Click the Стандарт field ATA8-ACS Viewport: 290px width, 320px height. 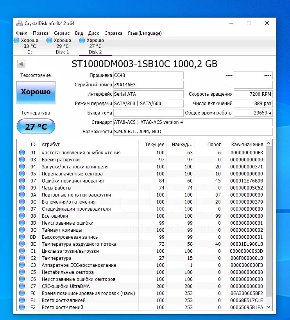coord(193,122)
